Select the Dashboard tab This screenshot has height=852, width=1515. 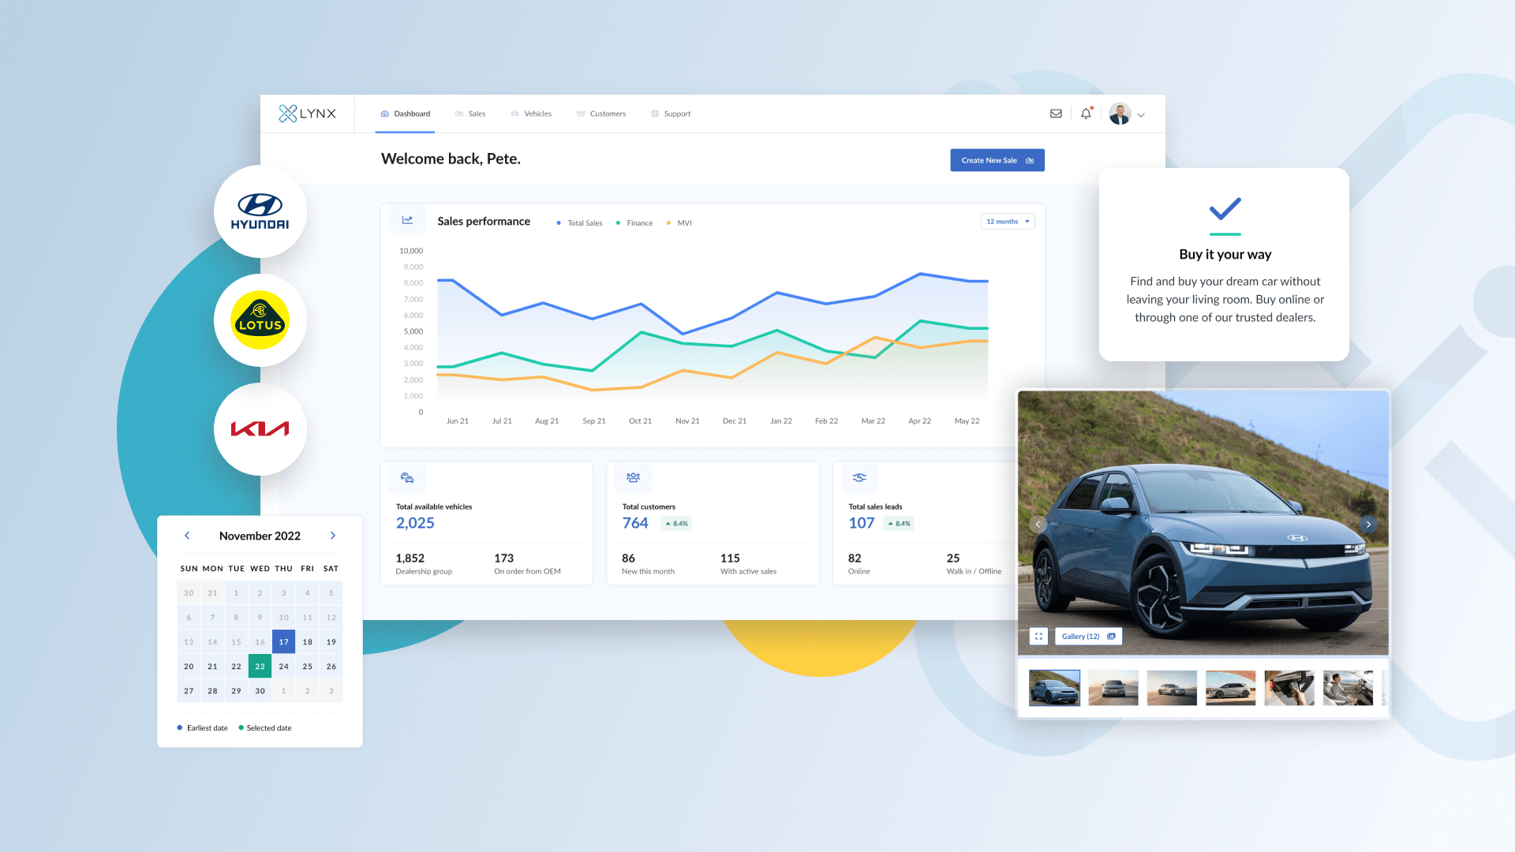(410, 112)
